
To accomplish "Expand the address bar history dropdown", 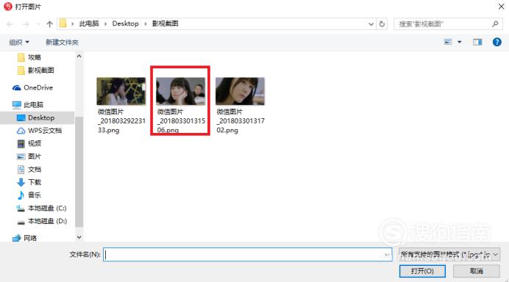I will point(371,24).
